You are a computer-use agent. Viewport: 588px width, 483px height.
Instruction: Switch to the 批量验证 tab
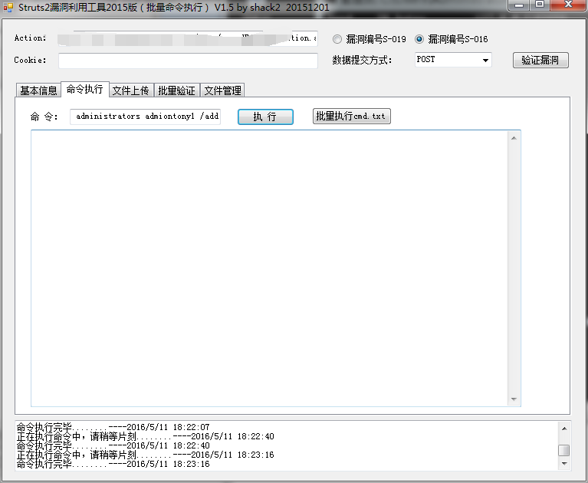click(176, 90)
